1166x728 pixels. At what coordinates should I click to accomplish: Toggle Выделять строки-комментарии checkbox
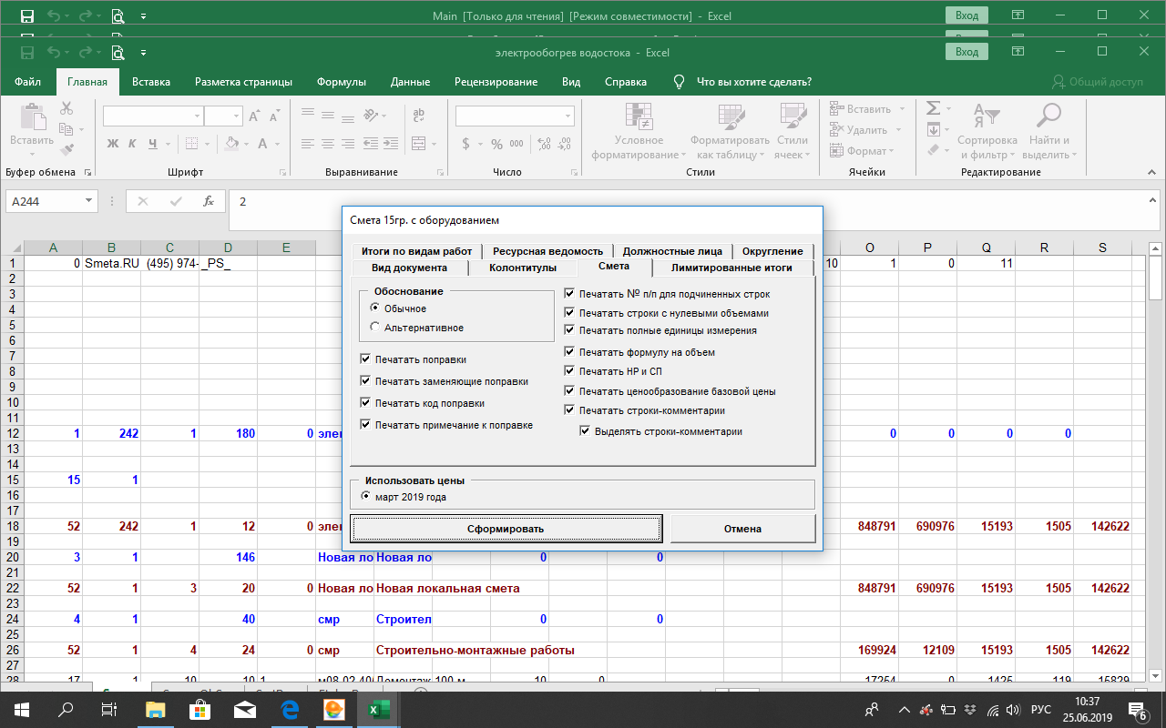(585, 431)
